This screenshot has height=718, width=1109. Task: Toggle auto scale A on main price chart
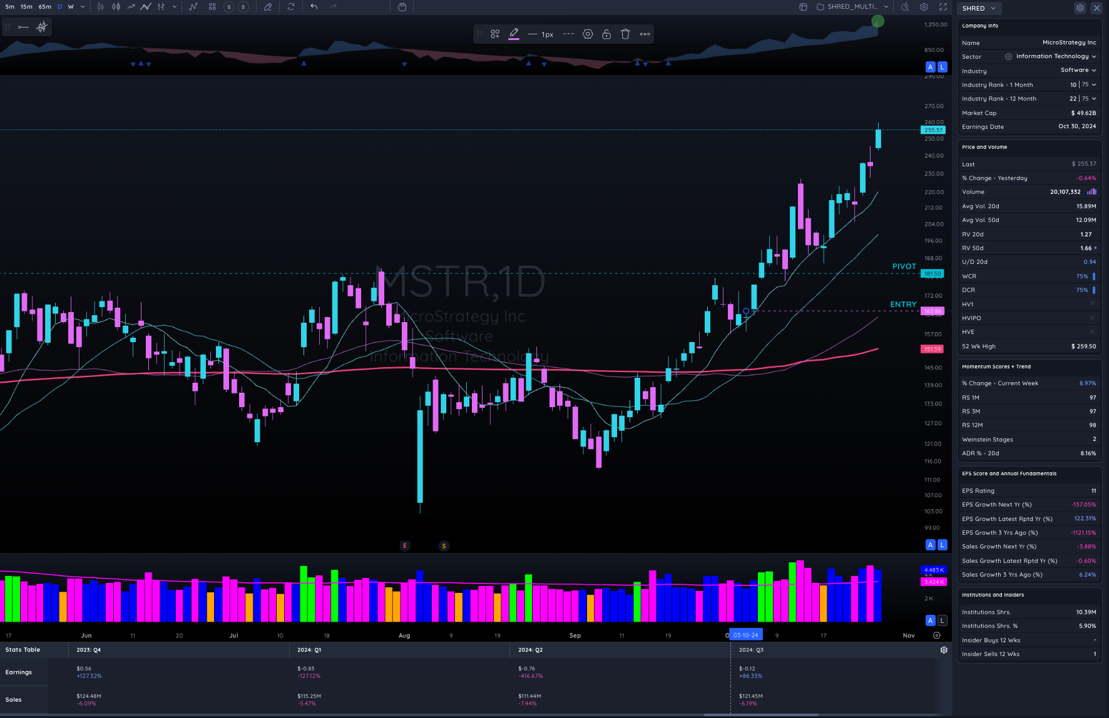931,545
